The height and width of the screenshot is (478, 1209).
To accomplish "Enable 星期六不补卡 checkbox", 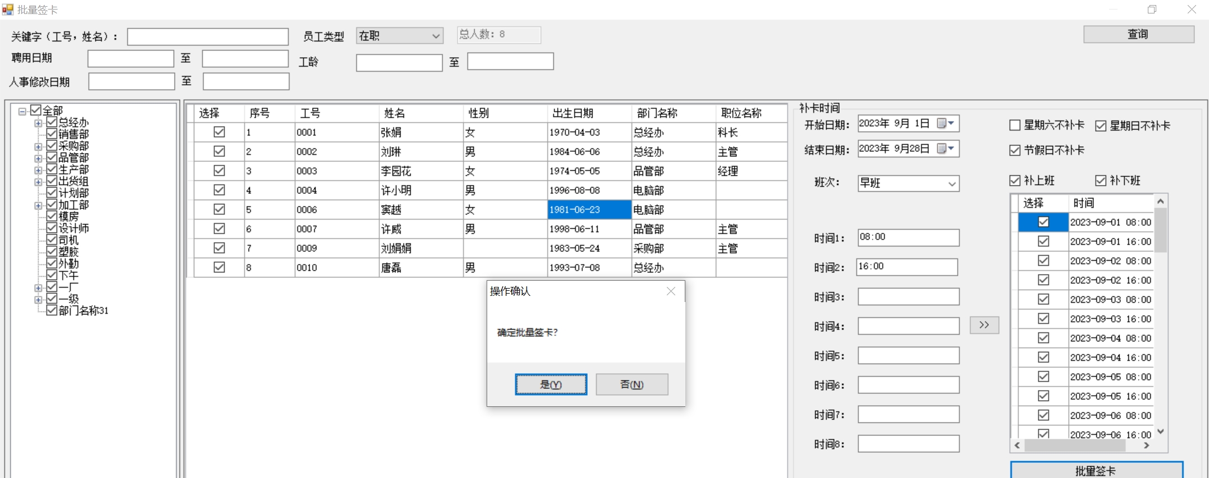I will coord(1015,126).
